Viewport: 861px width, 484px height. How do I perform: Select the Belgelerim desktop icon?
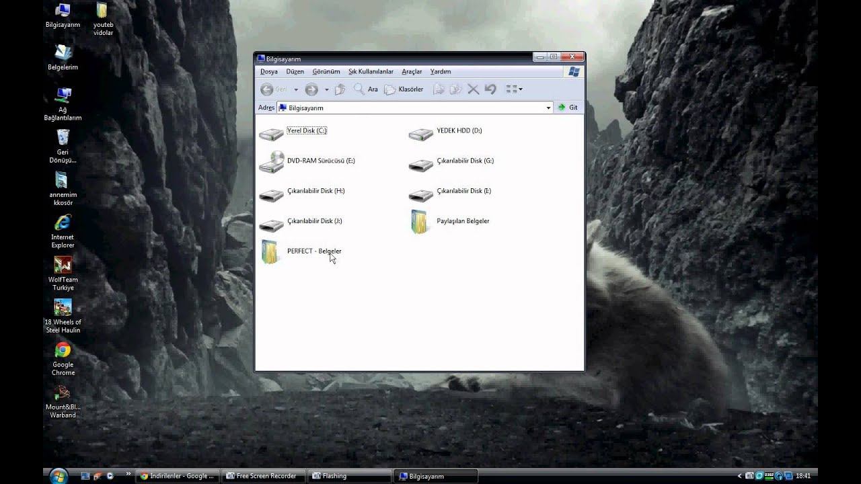(63, 58)
